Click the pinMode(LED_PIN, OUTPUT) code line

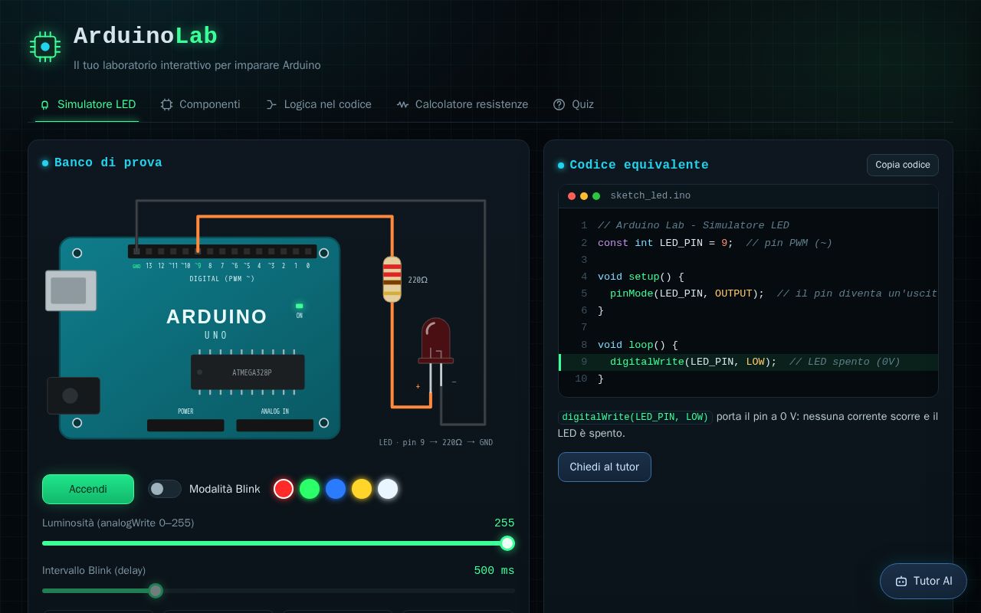coord(749,293)
